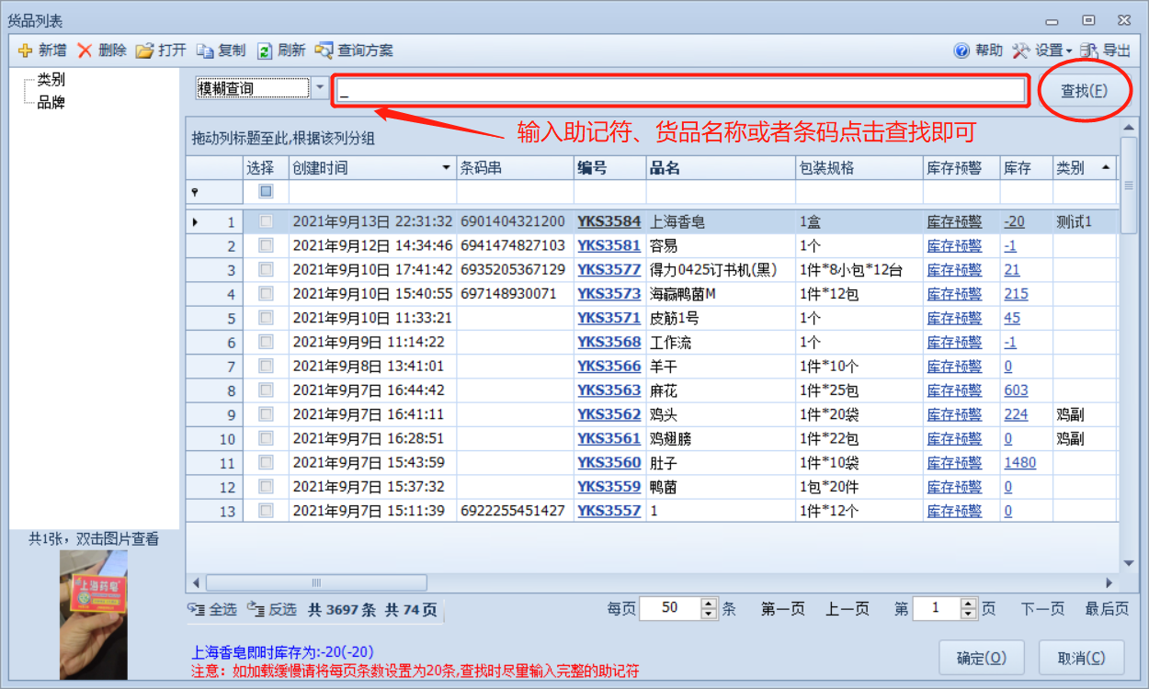Click barcode cell 6941474827103
The image size is (1149, 689).
point(513,245)
